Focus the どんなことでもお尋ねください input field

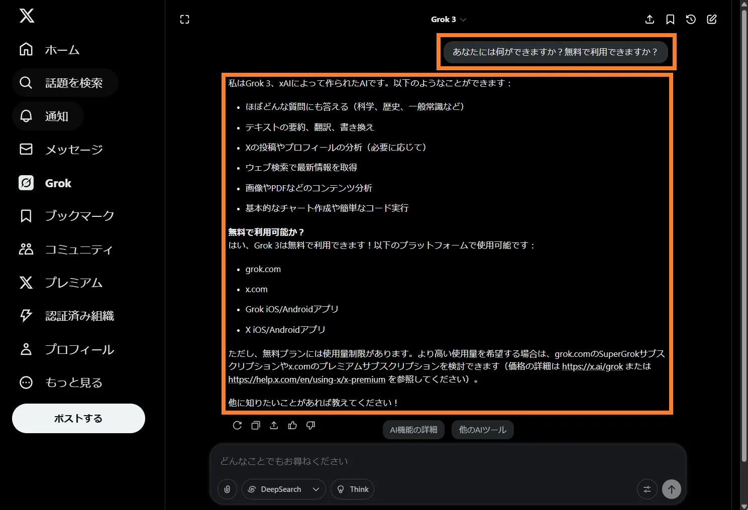click(447, 461)
